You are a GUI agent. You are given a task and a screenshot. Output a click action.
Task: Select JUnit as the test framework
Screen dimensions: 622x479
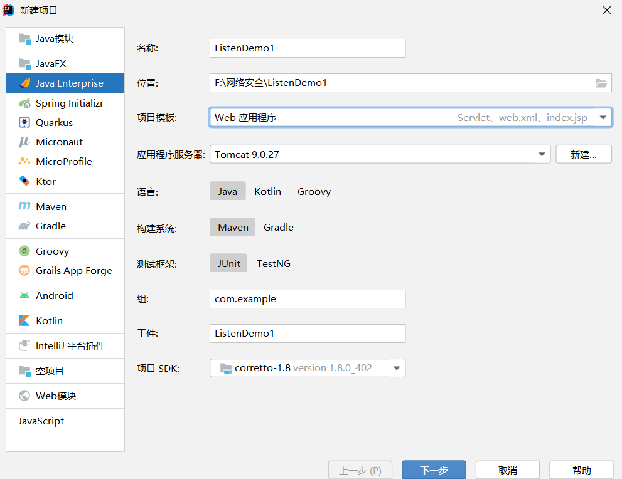click(x=228, y=263)
